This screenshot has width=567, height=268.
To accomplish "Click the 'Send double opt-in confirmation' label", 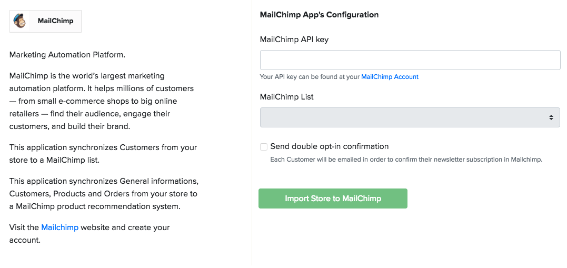I will tap(330, 146).
